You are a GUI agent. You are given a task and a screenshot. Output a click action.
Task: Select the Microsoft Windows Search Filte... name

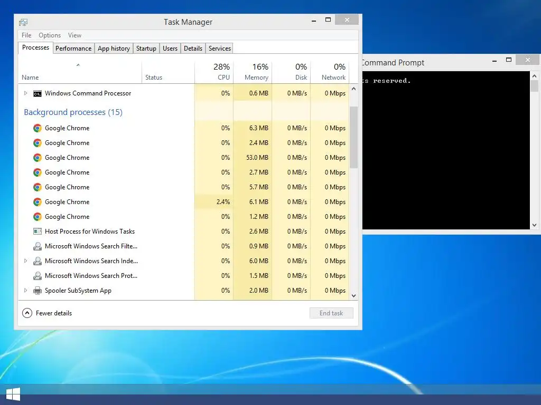(91, 246)
